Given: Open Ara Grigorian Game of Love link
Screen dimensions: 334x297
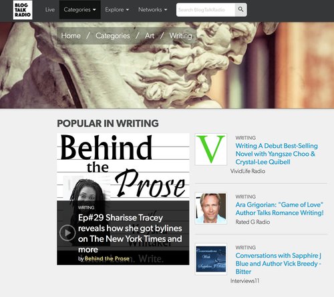Looking at the screenshot, I should [280, 208].
